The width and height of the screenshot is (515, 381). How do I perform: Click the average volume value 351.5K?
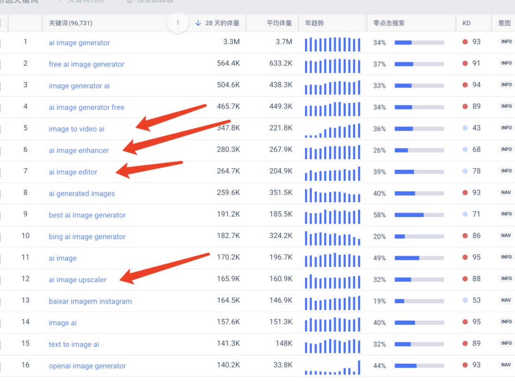pyautogui.click(x=281, y=193)
